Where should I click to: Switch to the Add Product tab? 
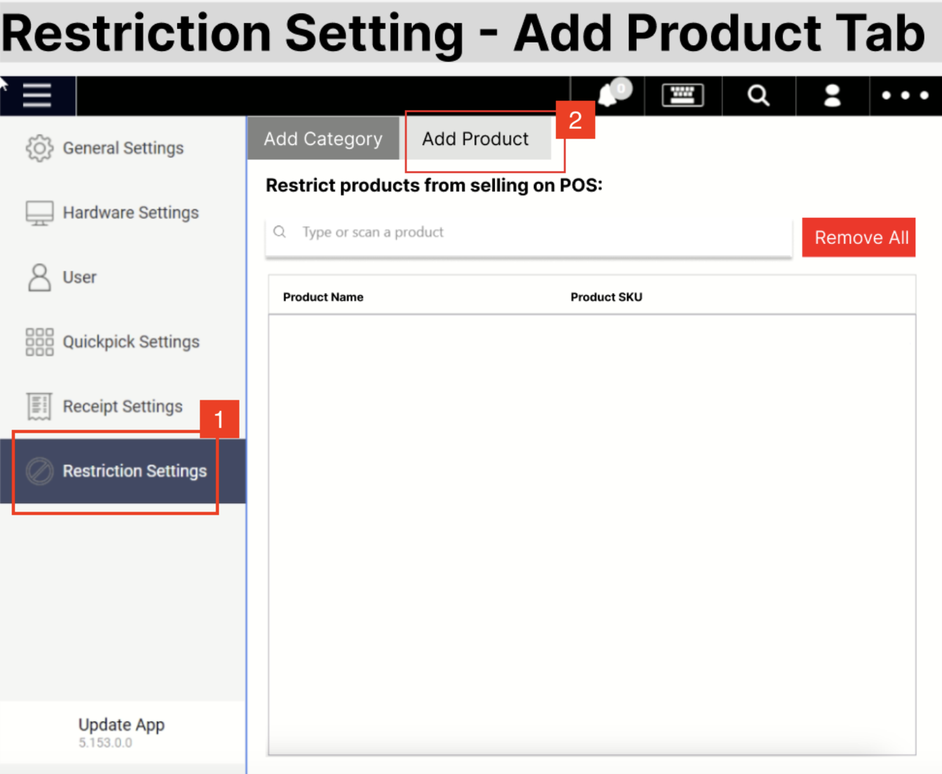click(x=475, y=139)
